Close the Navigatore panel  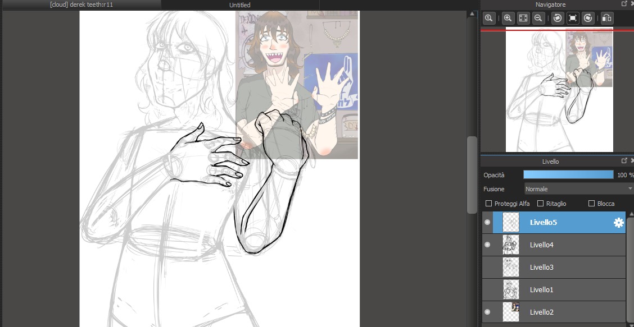tap(632, 3)
